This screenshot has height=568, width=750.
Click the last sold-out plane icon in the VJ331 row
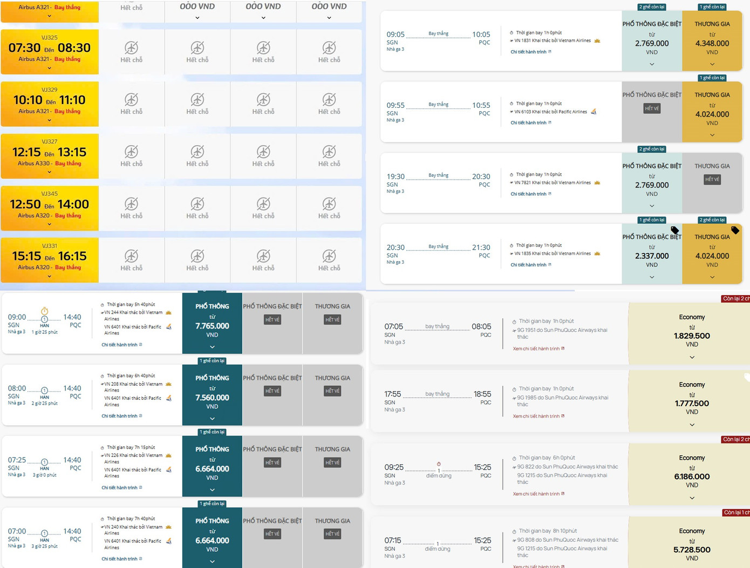[329, 256]
